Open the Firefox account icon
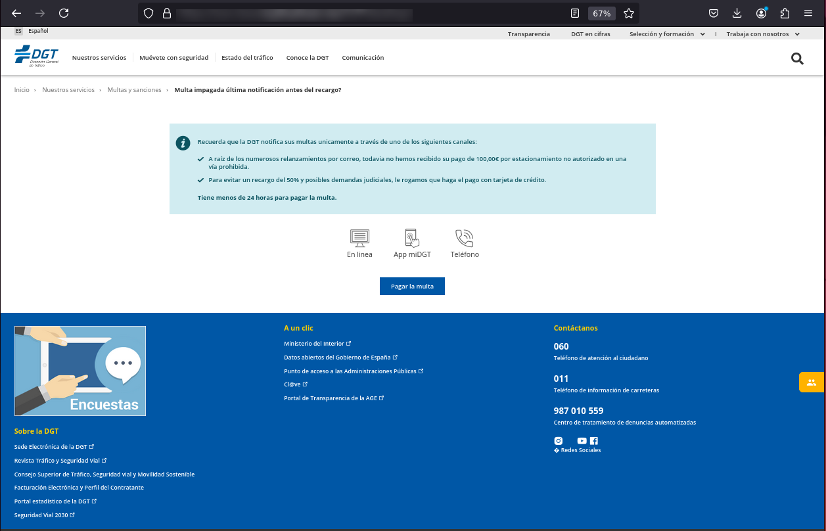826x531 pixels. pyautogui.click(x=761, y=12)
